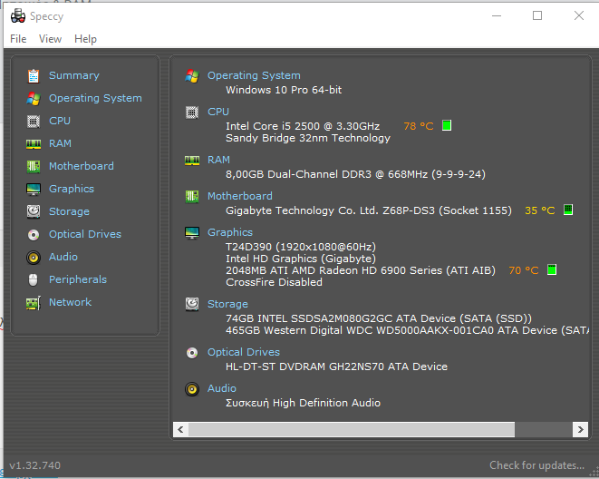Open the Help menu

coord(85,39)
